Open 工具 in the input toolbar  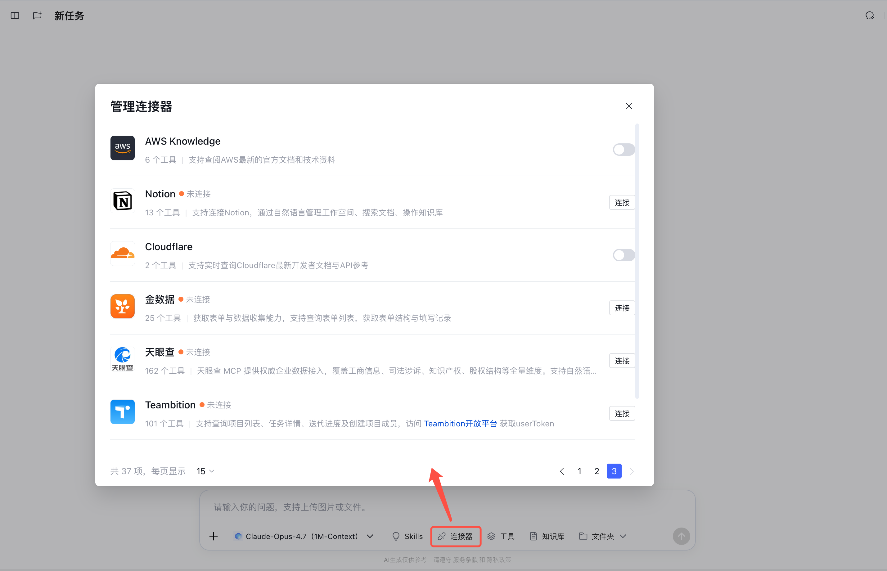pos(501,536)
